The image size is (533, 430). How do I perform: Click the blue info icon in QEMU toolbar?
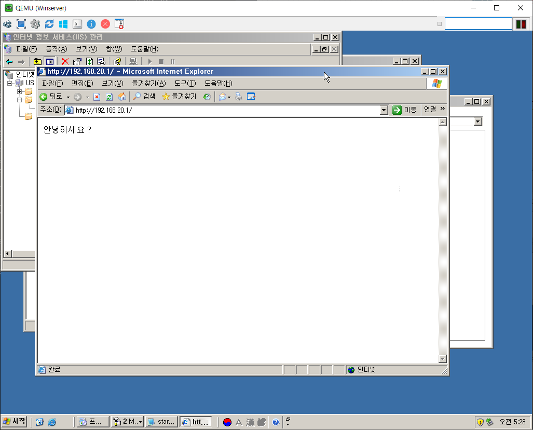tap(91, 24)
